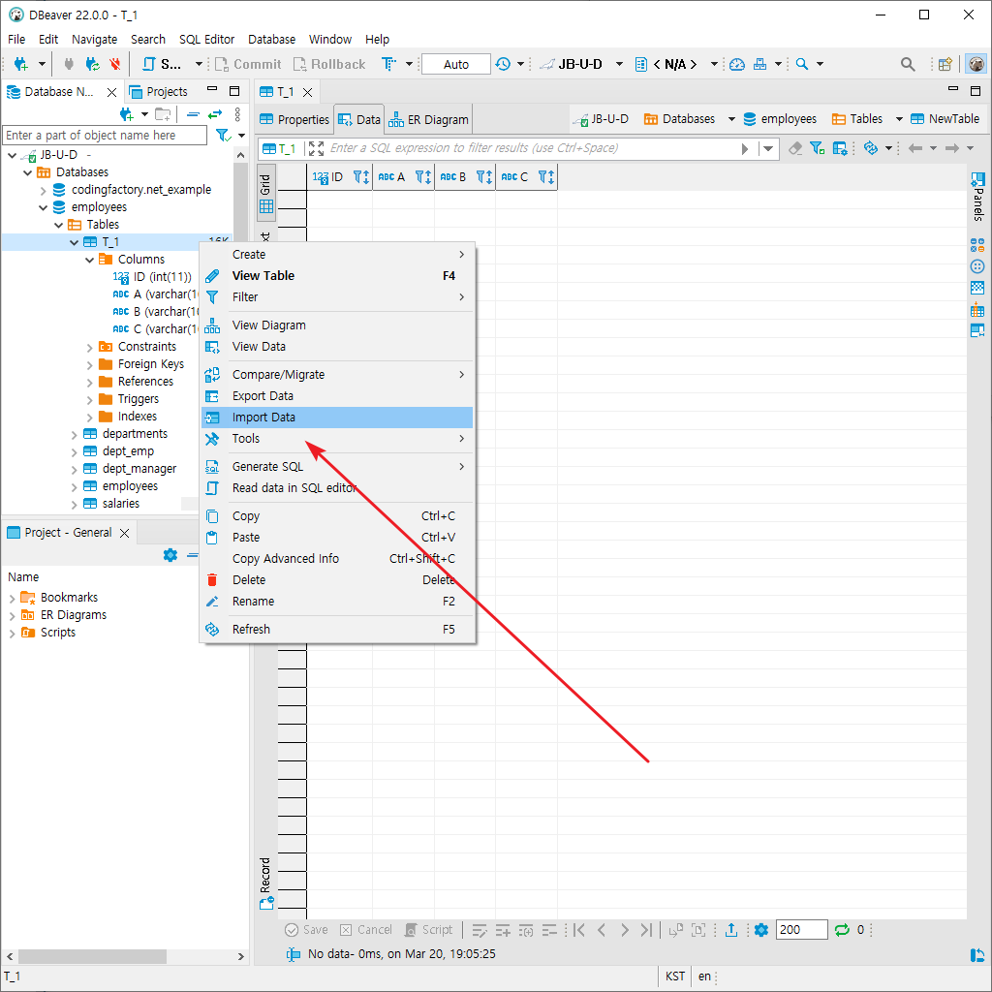Image resolution: width=992 pixels, height=992 pixels.
Task: Click the Script button in results bar
Action: pos(429,929)
